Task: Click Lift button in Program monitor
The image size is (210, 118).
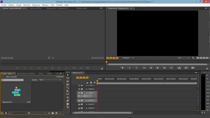Action: click(x=179, y=68)
